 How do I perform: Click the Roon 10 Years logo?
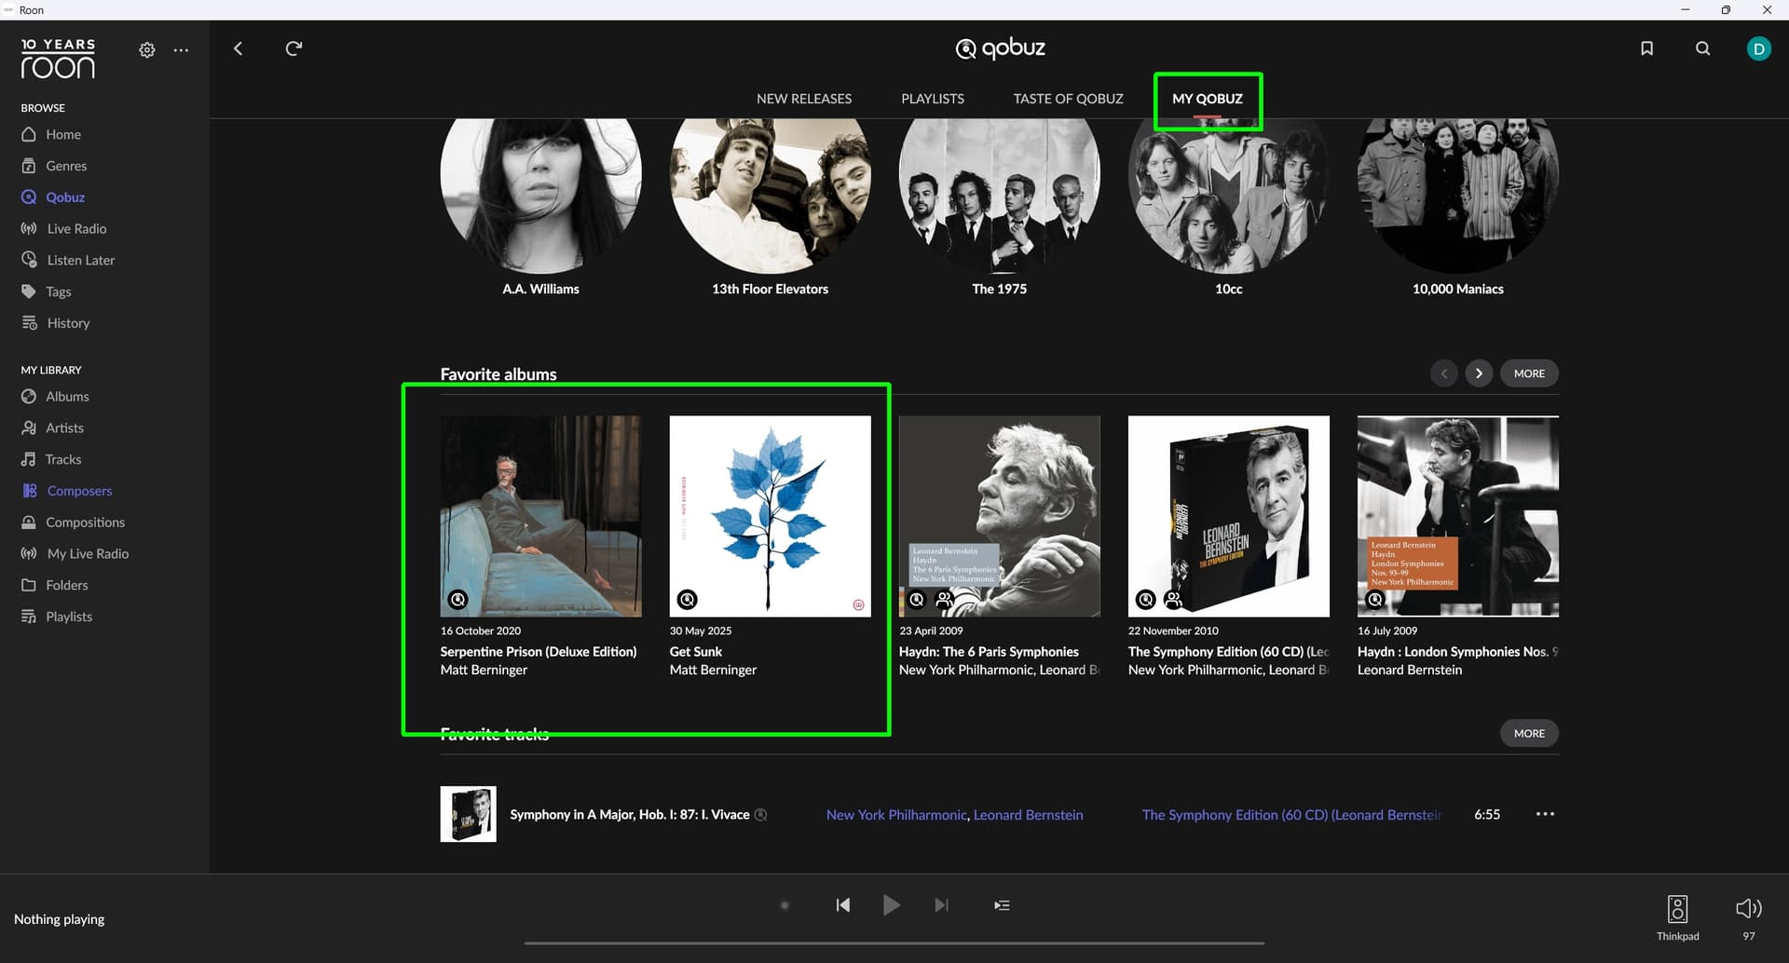(58, 58)
